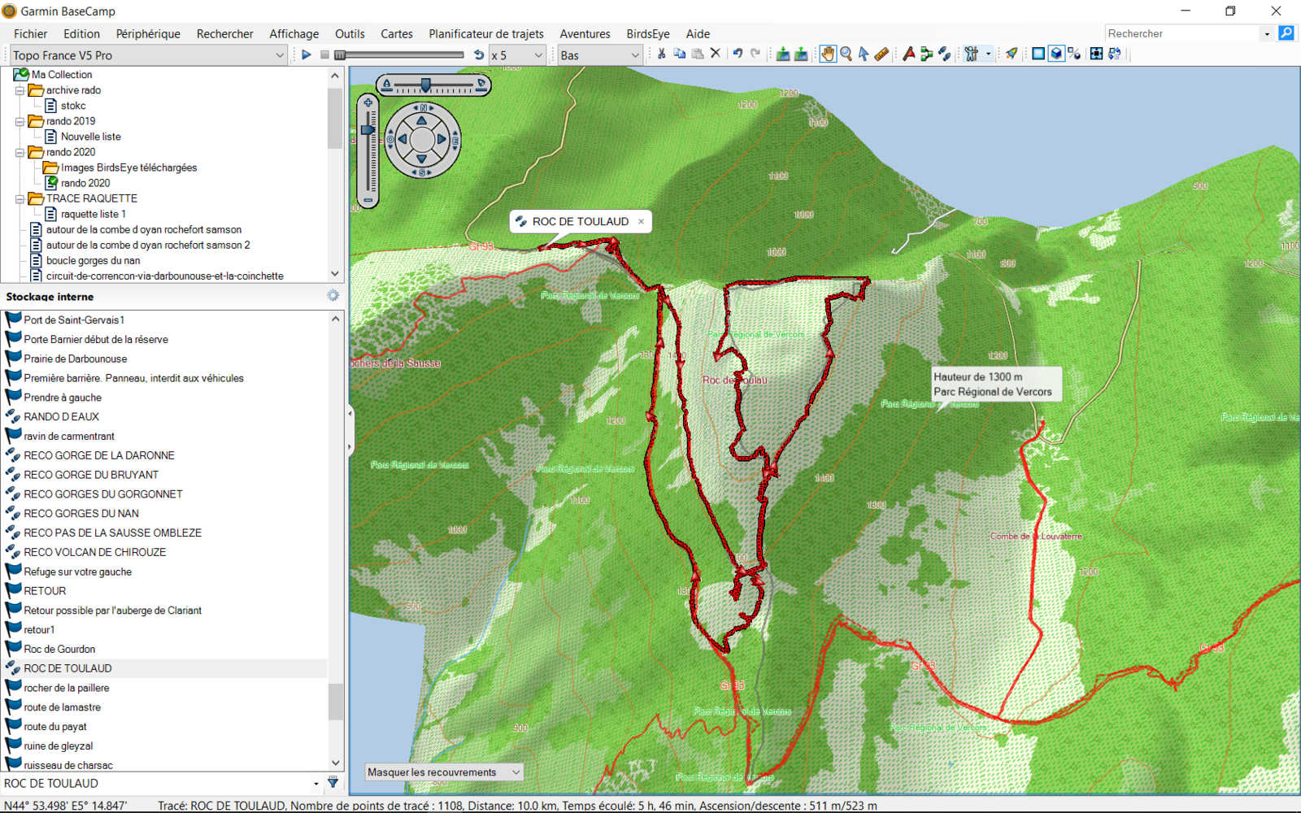Open the search field dropdown arrow
Viewport: 1301px width, 813px height.
pyautogui.click(x=1267, y=33)
